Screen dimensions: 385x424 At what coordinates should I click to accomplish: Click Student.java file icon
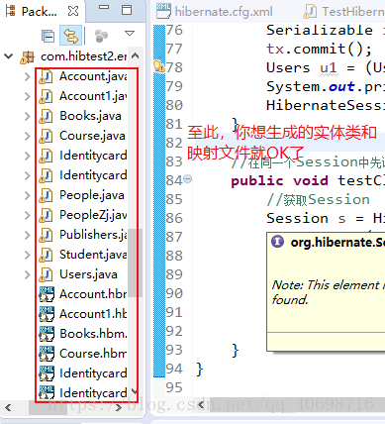pos(46,255)
